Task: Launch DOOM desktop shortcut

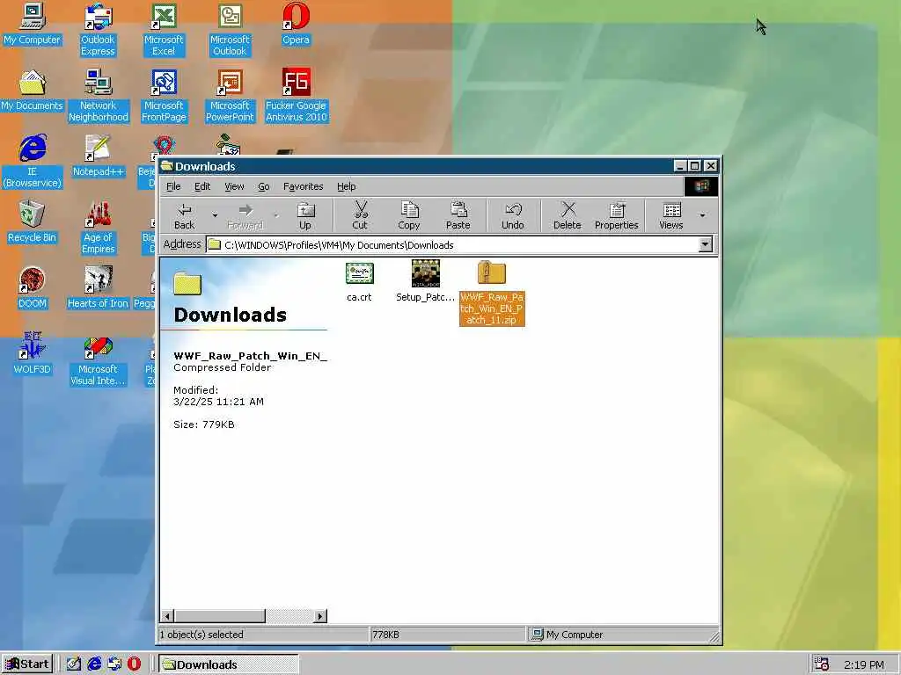Action: coord(33,288)
